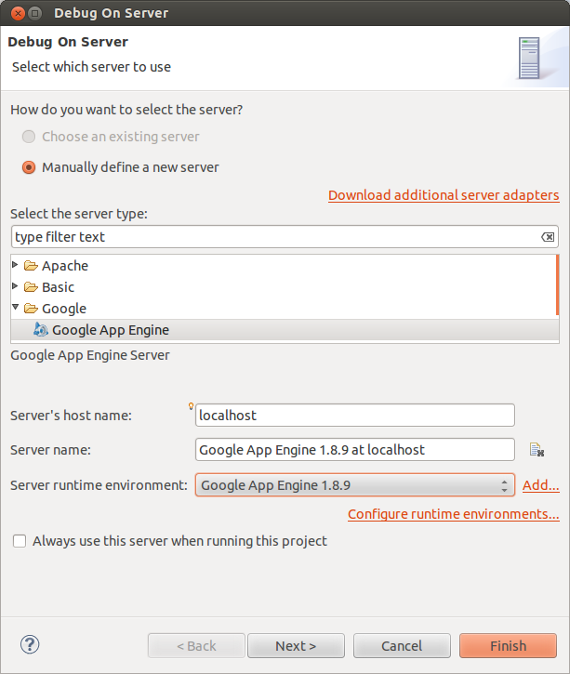Open Download additional server adapters link
The width and height of the screenshot is (570, 674).
click(444, 195)
